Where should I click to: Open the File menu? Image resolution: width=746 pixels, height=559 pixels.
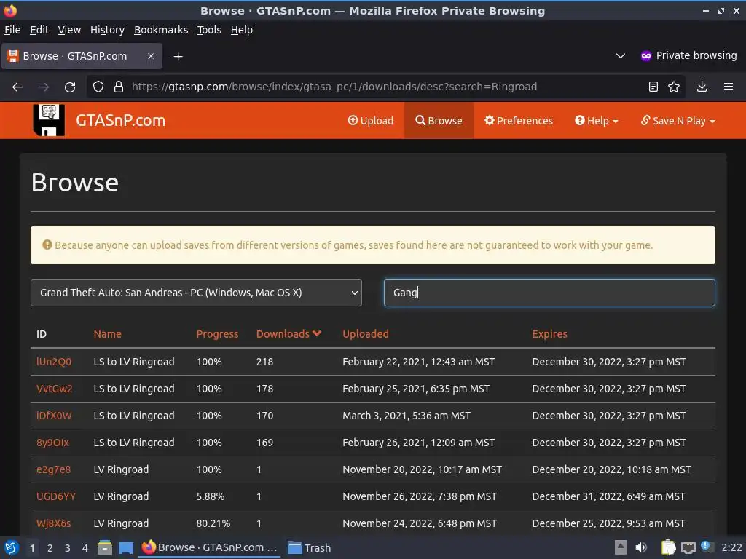click(x=12, y=30)
